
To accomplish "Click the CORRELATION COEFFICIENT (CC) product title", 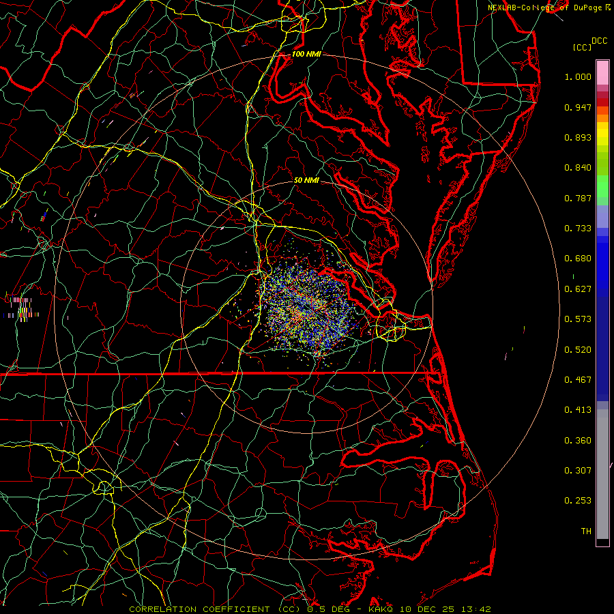I will coord(216,609).
